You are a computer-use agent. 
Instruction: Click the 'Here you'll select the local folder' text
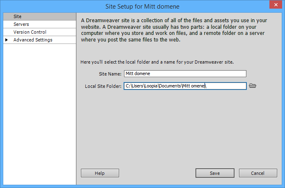point(157,62)
